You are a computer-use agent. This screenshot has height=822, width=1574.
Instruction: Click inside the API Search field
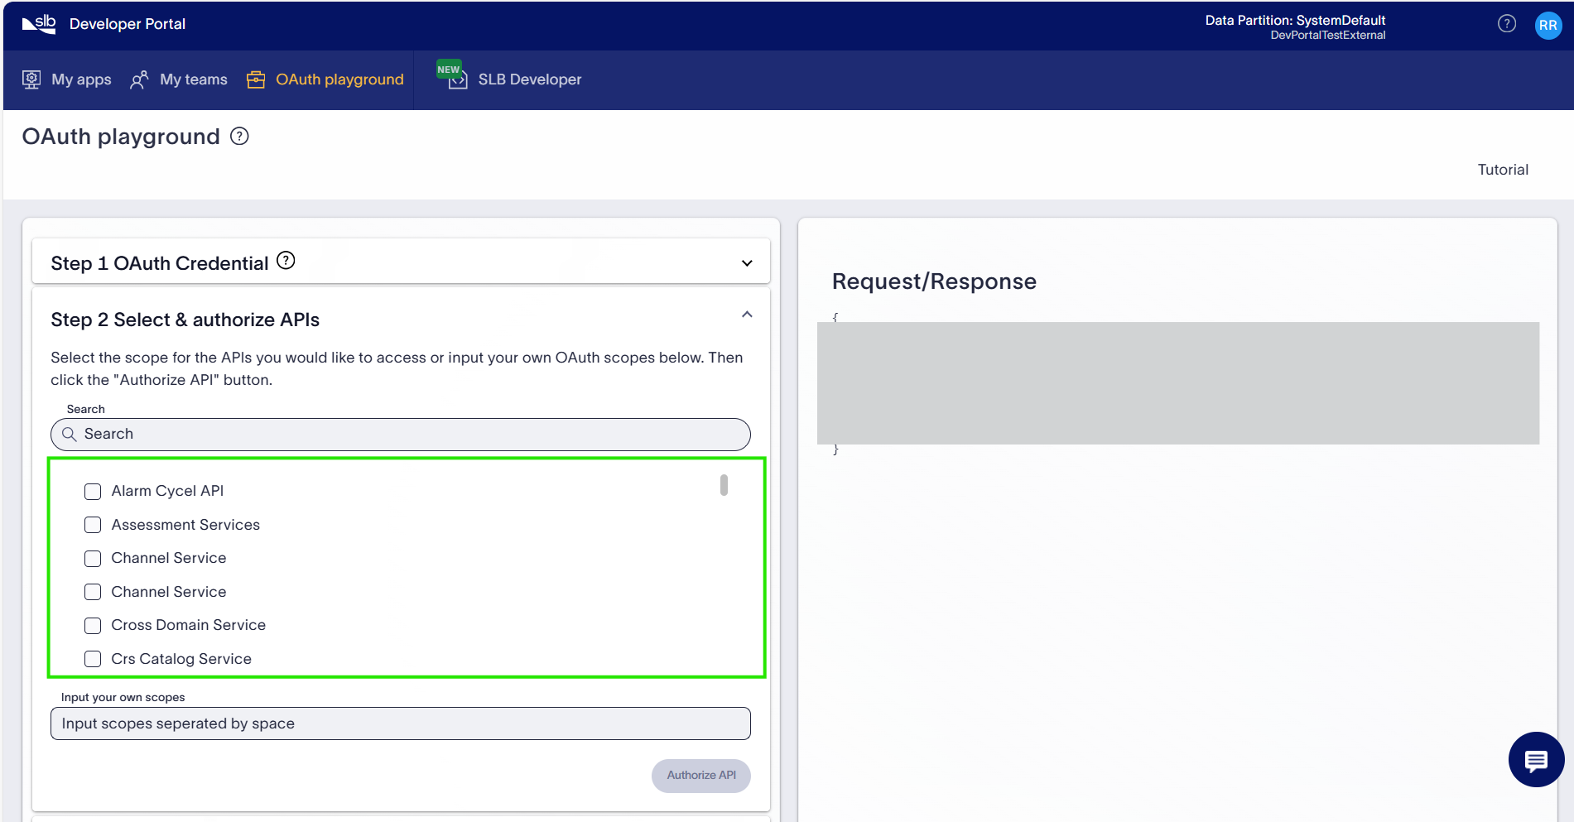[x=401, y=434]
